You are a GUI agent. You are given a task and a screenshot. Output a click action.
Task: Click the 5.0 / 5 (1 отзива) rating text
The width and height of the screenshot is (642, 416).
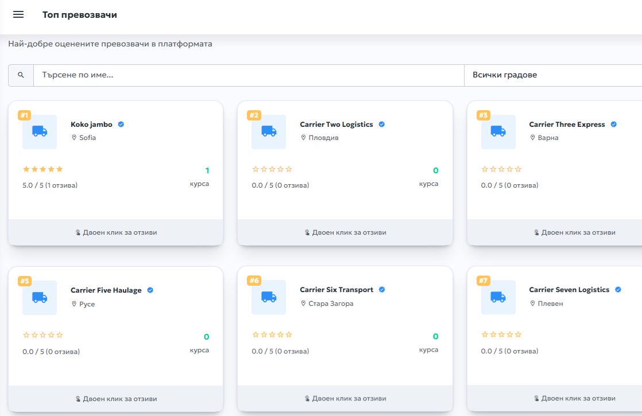[50, 185]
